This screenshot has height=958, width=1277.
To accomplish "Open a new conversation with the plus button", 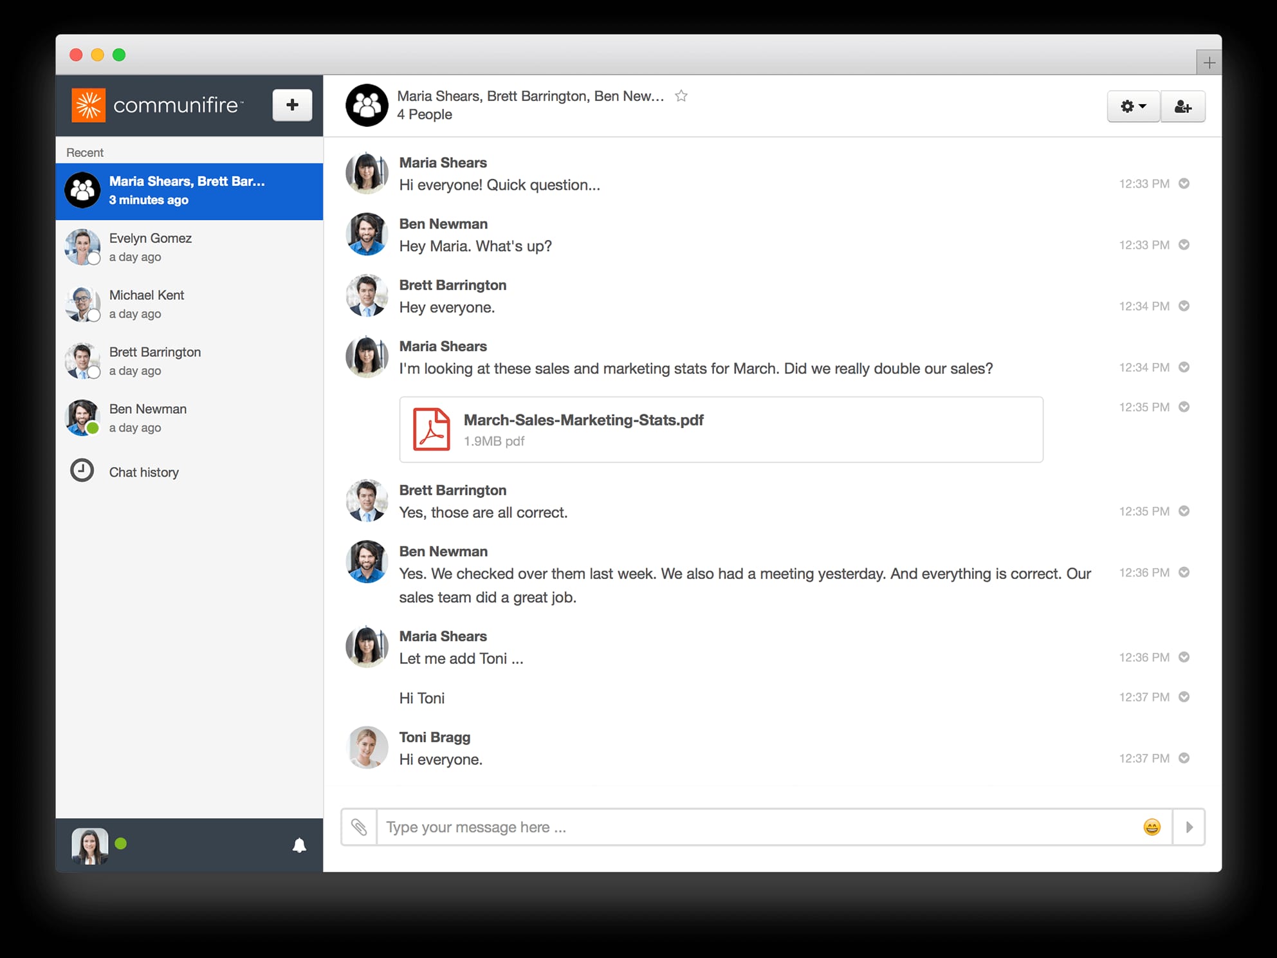I will (293, 105).
